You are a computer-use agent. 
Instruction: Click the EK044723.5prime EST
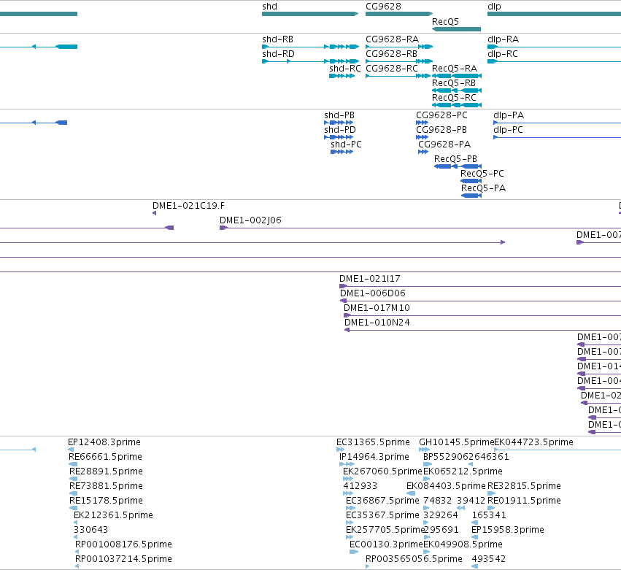(x=558, y=450)
